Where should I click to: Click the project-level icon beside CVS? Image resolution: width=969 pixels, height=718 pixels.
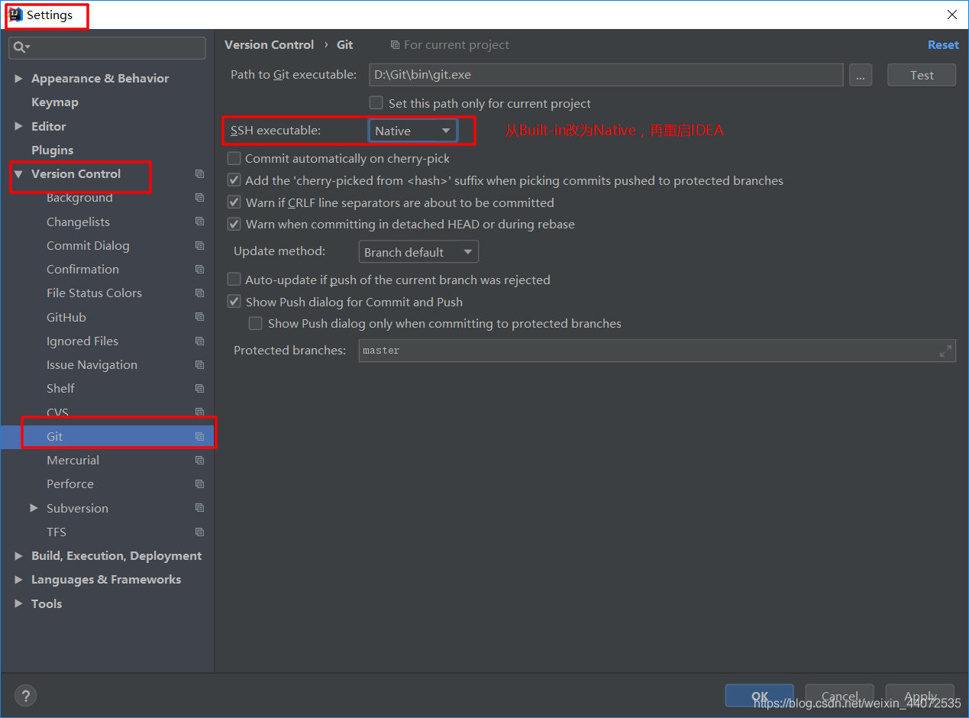(x=199, y=412)
